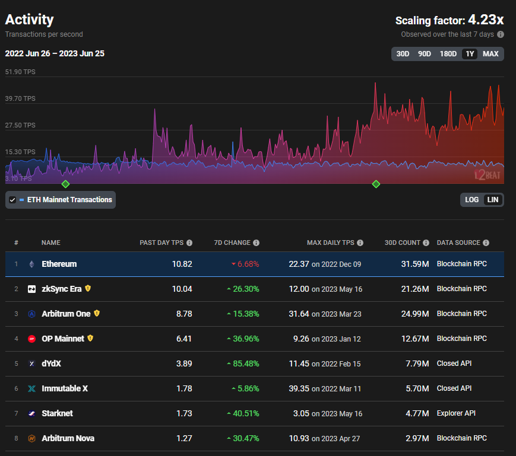Image resolution: width=516 pixels, height=456 pixels.
Task: Click Arbitrum Nova's 2.97M count
Action: point(417,439)
